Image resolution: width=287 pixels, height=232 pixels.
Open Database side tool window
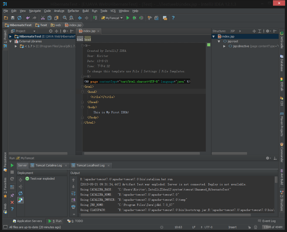pos(282,63)
